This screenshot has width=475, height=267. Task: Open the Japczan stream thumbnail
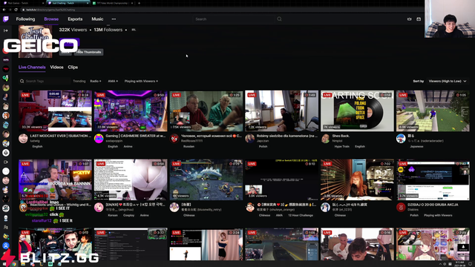[282, 111]
